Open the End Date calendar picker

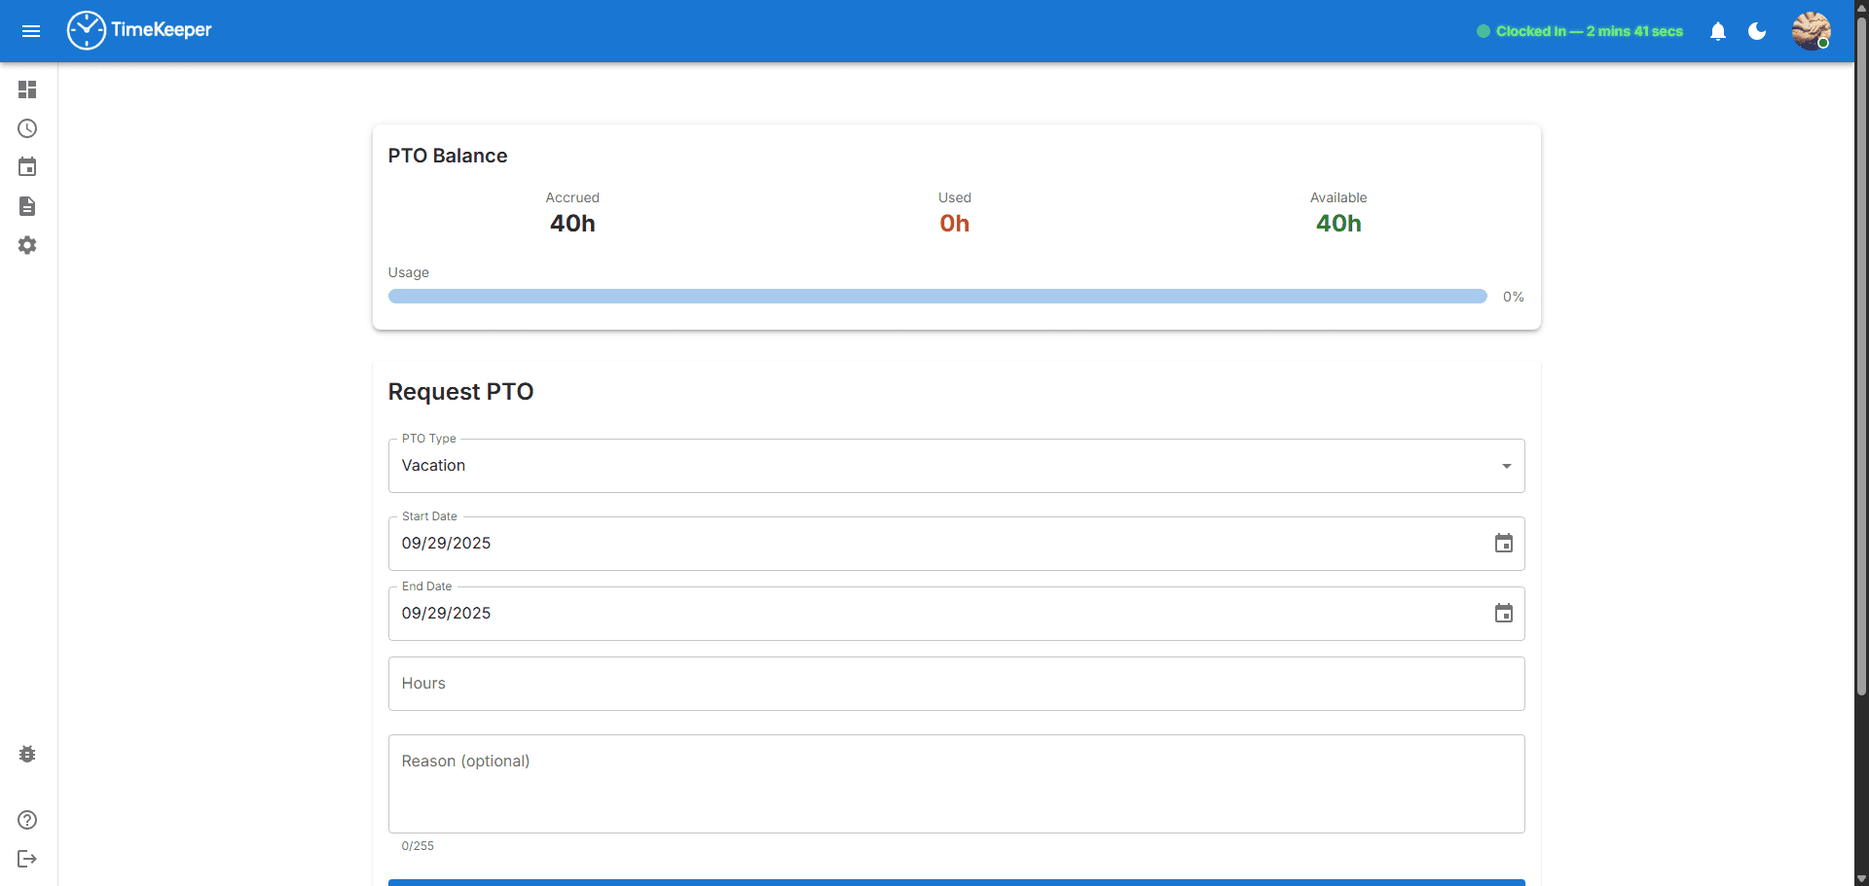pyautogui.click(x=1504, y=614)
